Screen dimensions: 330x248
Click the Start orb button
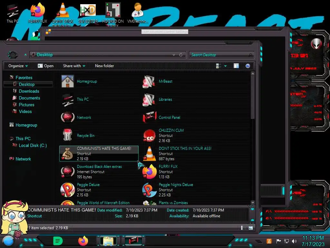pyautogui.click(x=8, y=241)
